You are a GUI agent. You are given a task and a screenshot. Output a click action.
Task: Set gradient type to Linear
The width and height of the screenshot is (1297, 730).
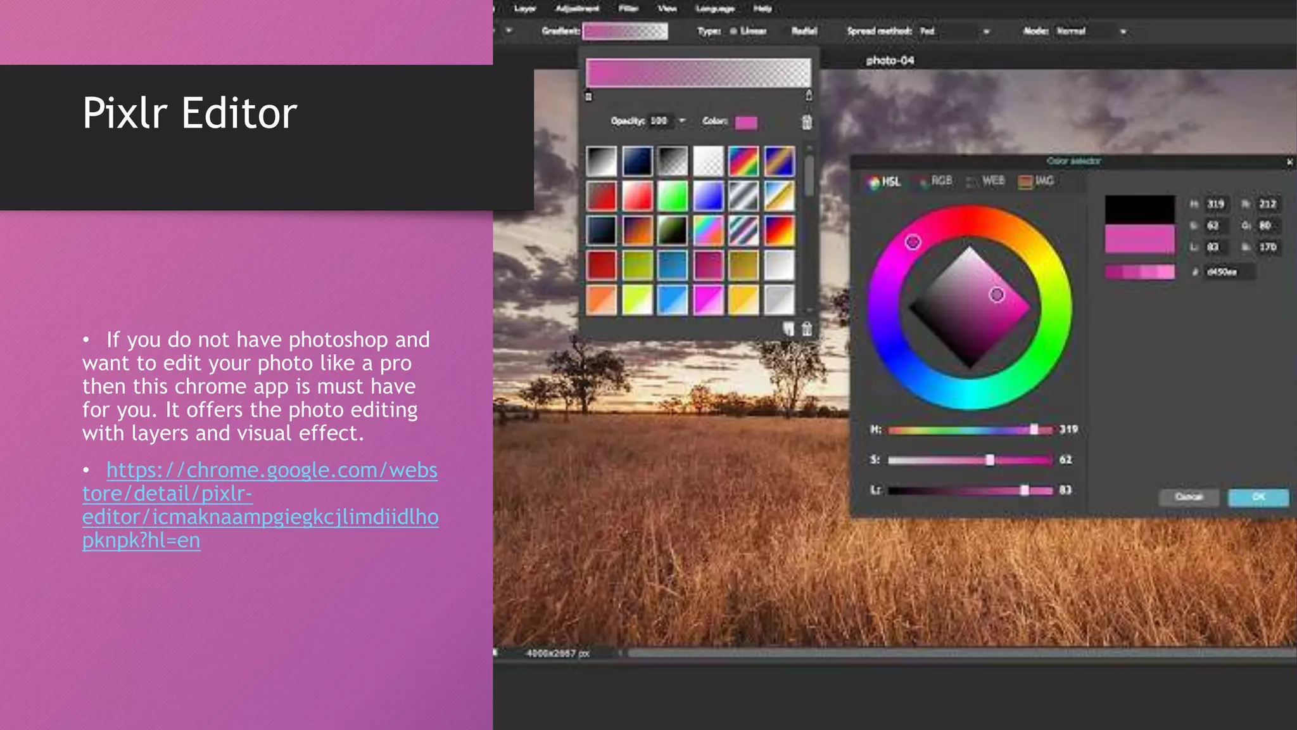[748, 31]
